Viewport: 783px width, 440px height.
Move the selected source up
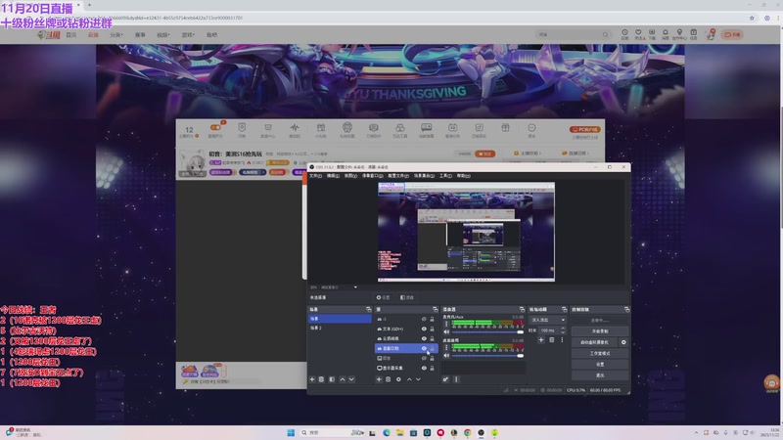click(409, 379)
